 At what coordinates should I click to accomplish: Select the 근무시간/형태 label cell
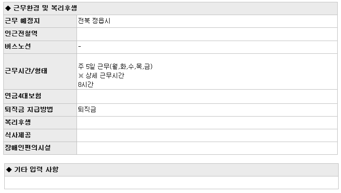40,72
